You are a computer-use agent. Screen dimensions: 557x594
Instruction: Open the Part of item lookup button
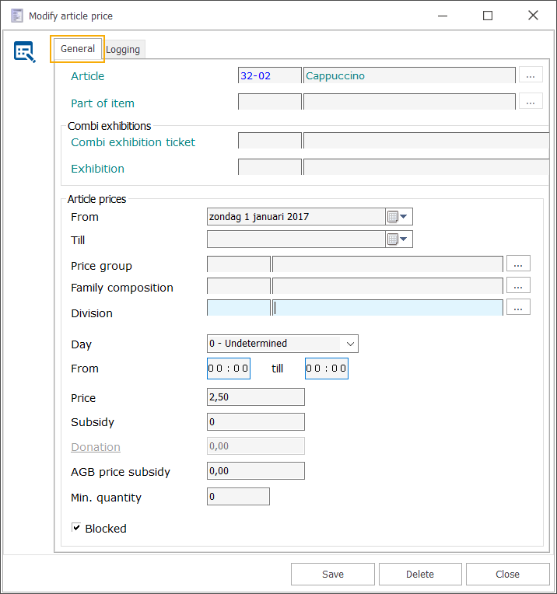click(x=531, y=101)
